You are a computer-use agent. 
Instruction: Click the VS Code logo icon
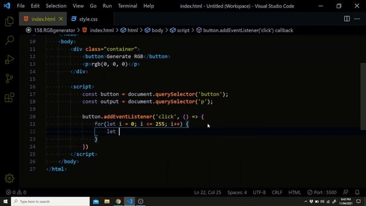7,6
